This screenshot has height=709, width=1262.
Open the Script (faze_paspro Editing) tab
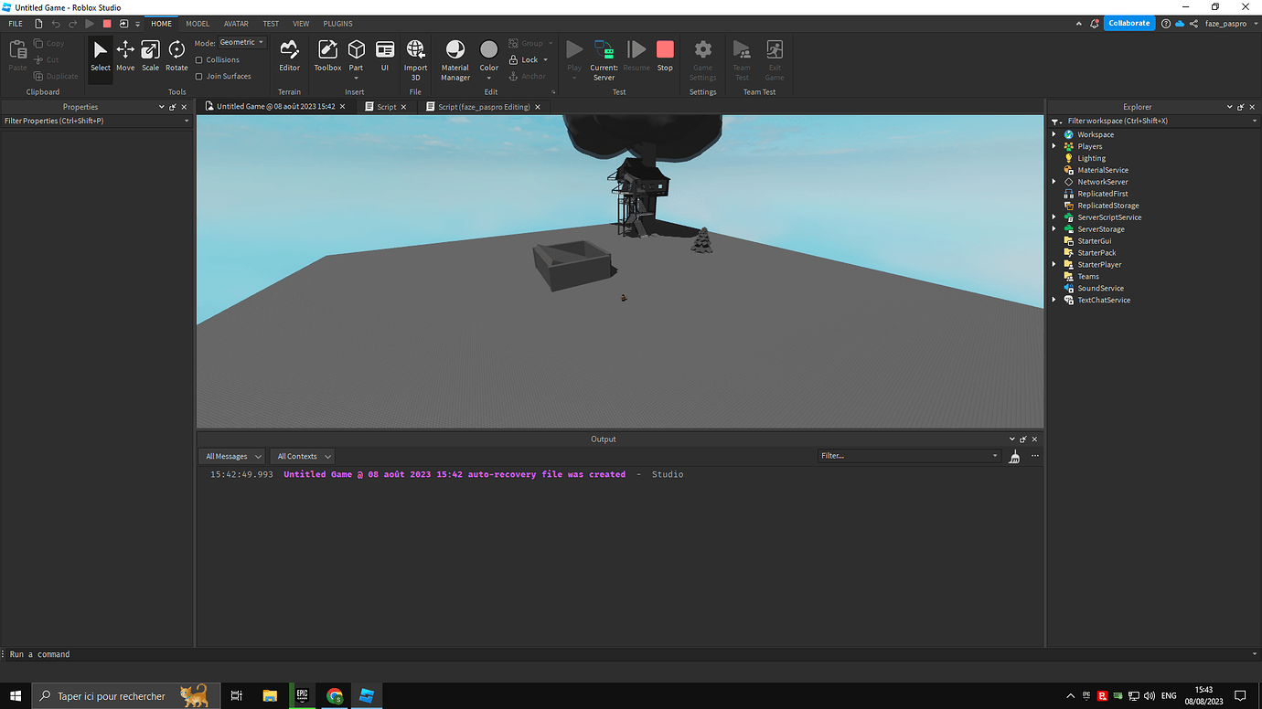tap(483, 106)
